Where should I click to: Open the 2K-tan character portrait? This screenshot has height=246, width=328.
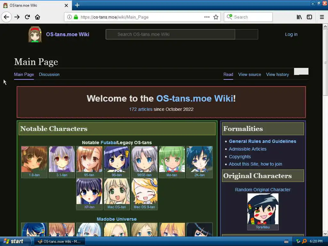point(200,159)
